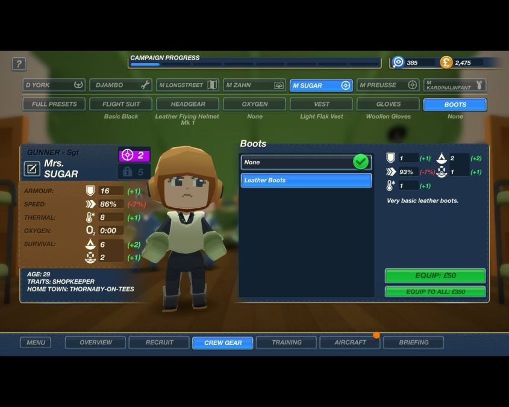
Task: Click the speed chevrons icon beside 86%
Action: pyautogui.click(x=90, y=204)
